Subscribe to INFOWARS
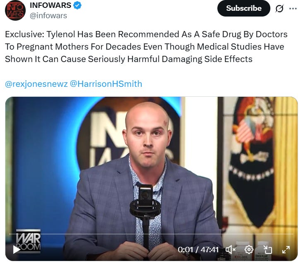The image size is (301, 263). [x=243, y=8]
